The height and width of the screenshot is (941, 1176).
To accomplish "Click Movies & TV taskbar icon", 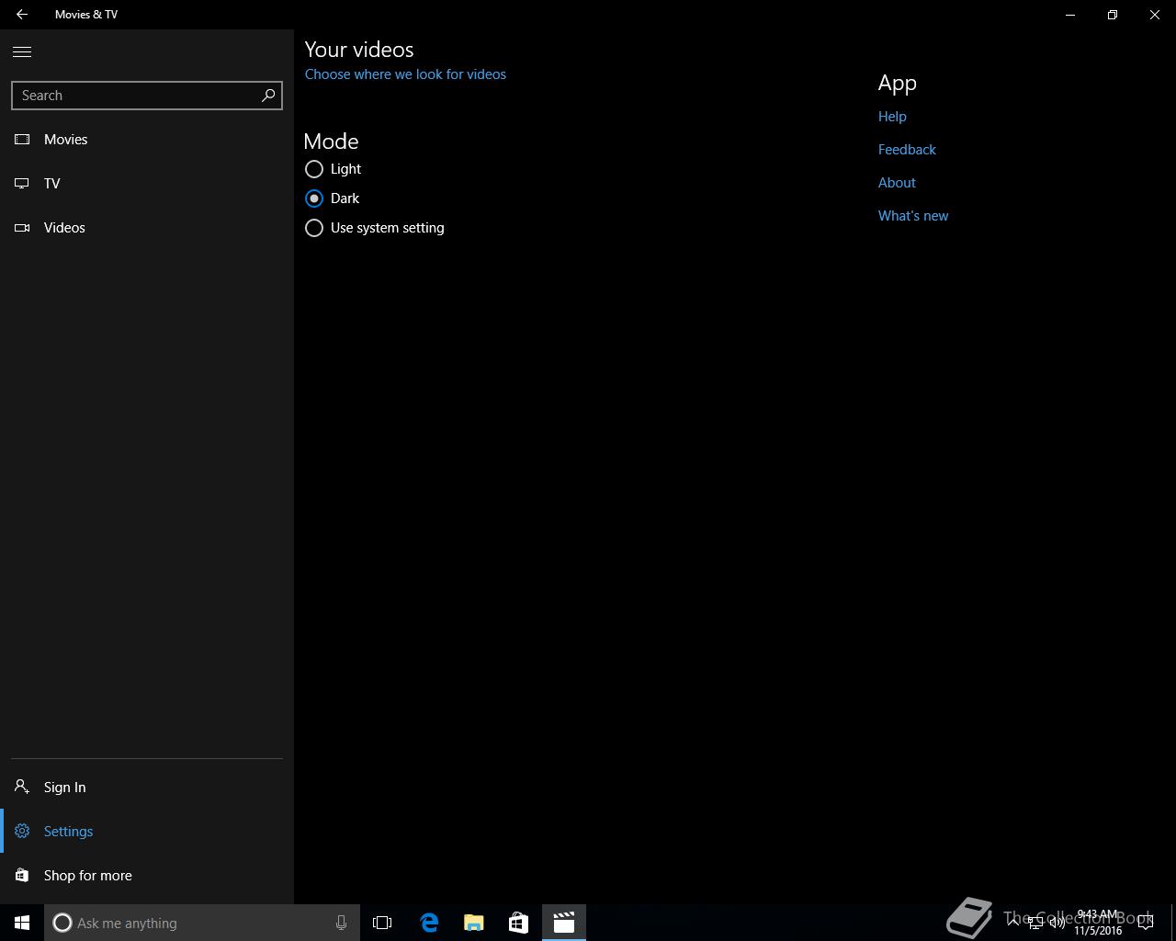I will [x=564, y=923].
